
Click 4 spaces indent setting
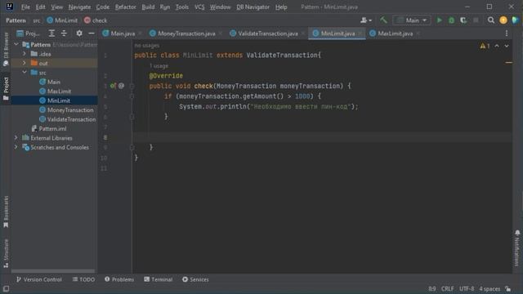point(489,288)
